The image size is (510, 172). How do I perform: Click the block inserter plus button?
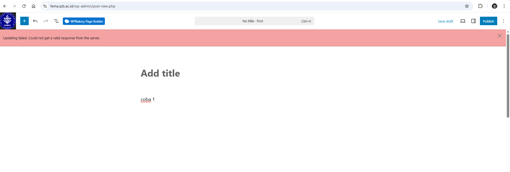(x=24, y=21)
